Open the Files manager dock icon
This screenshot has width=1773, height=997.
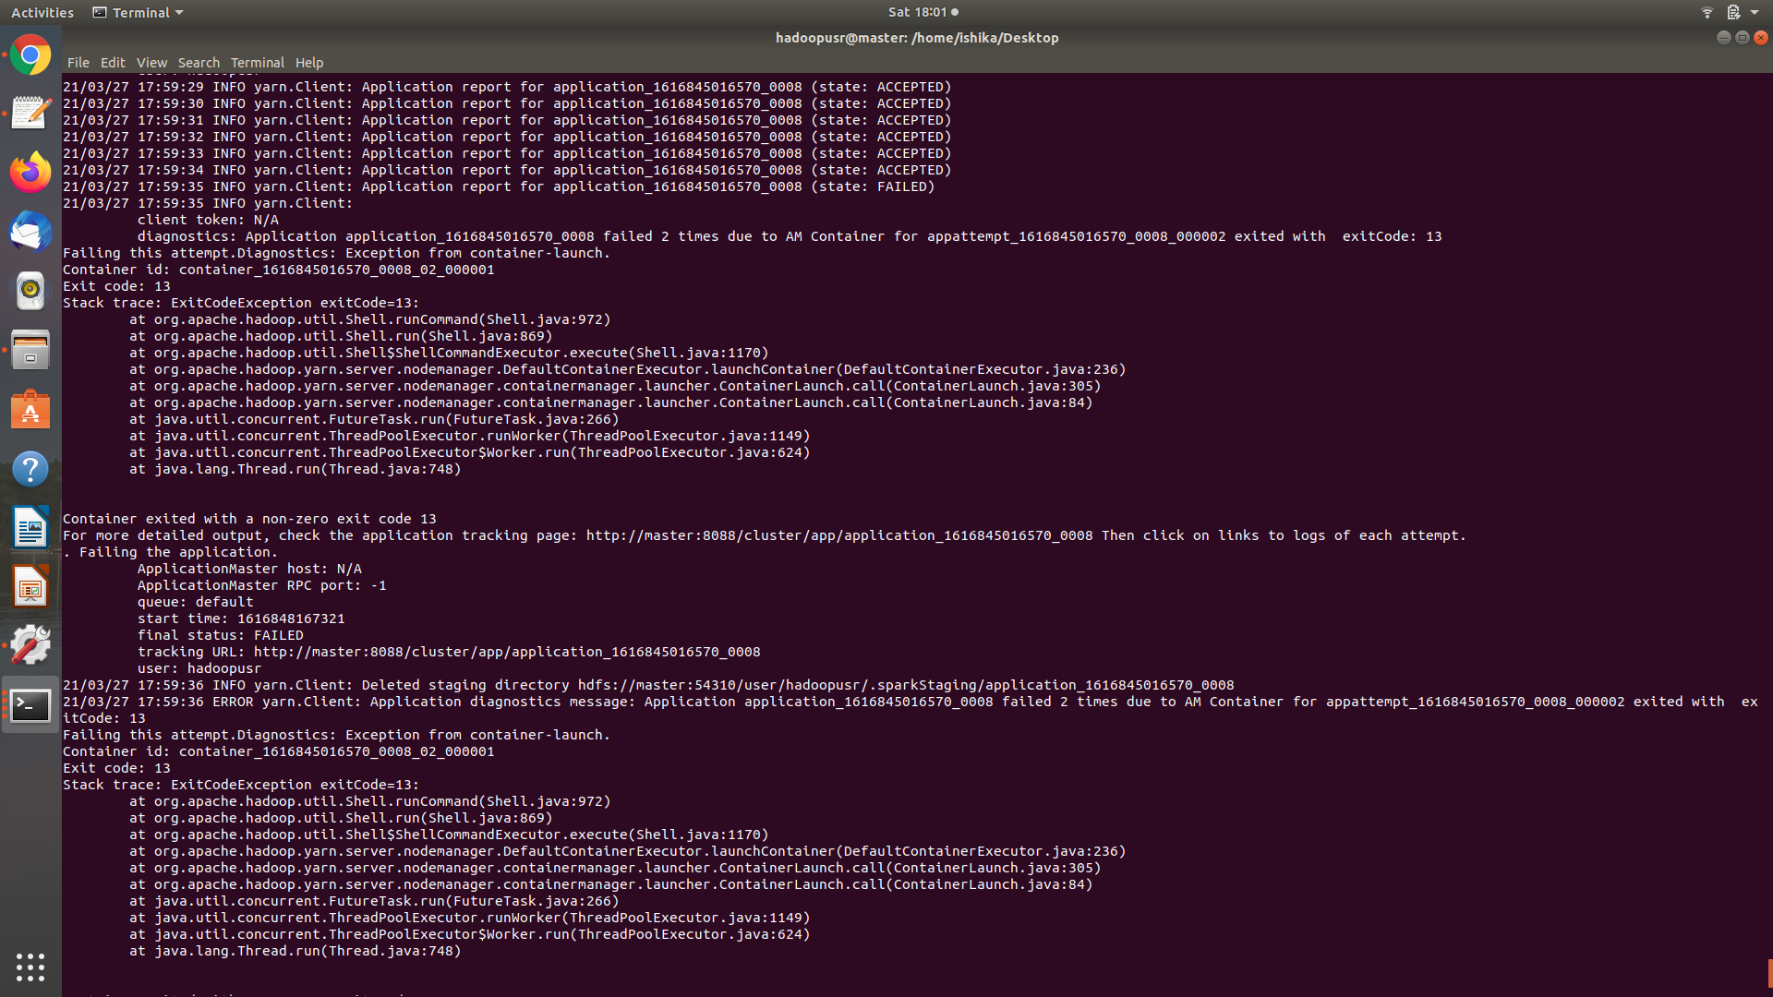pyautogui.click(x=30, y=351)
